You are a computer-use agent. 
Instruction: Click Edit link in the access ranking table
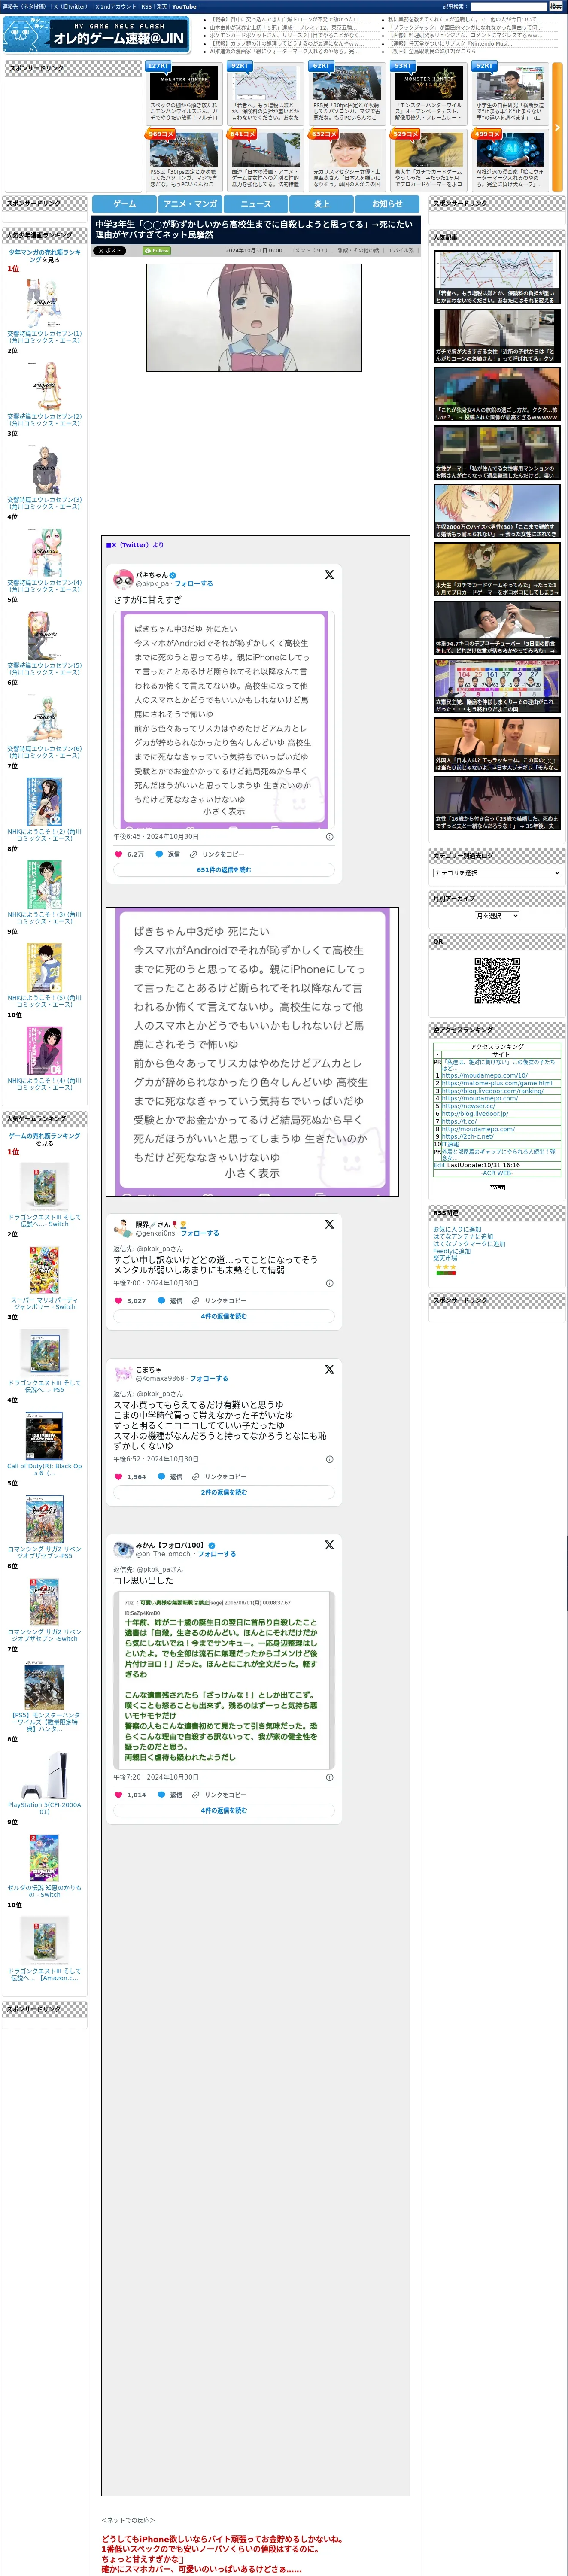pos(439,1165)
